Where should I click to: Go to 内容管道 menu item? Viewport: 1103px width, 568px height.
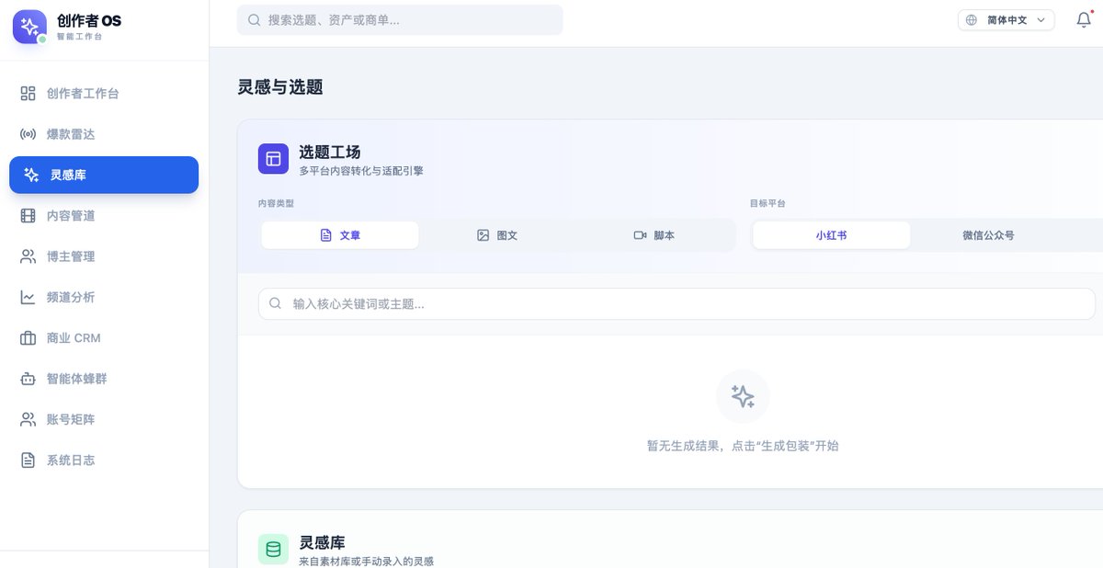tap(104, 216)
